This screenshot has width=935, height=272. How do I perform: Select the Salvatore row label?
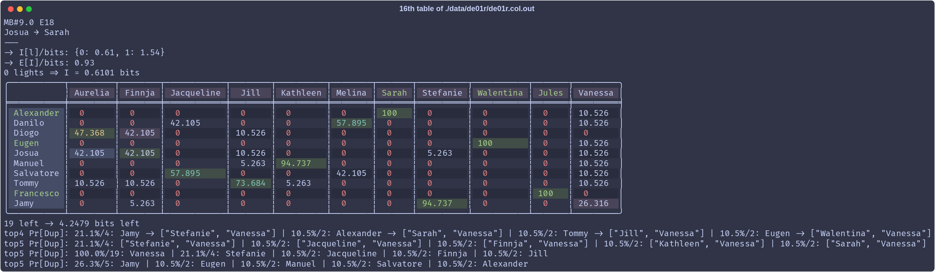coord(36,173)
